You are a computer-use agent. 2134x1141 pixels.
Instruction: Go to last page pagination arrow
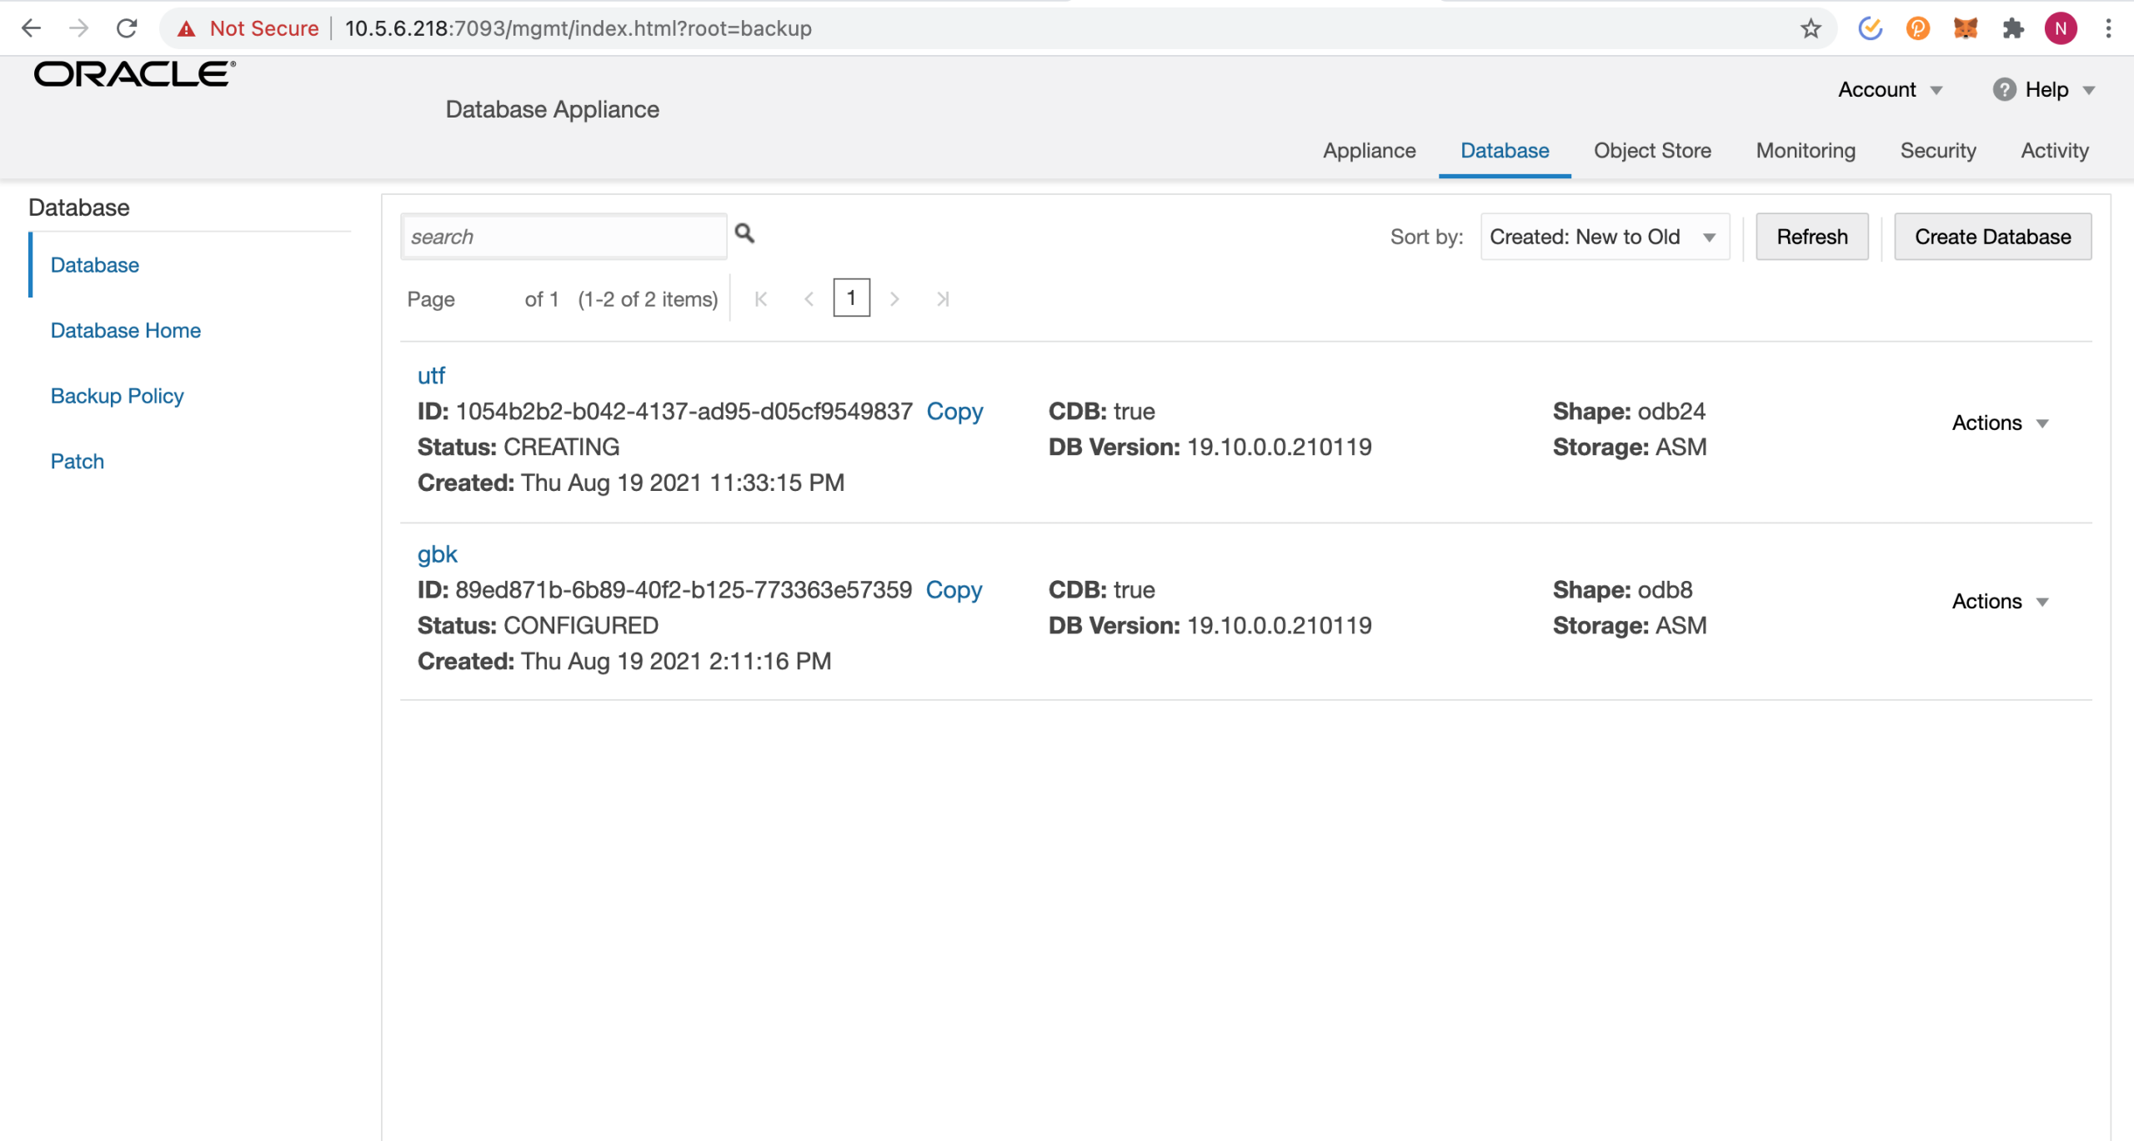[x=943, y=299]
